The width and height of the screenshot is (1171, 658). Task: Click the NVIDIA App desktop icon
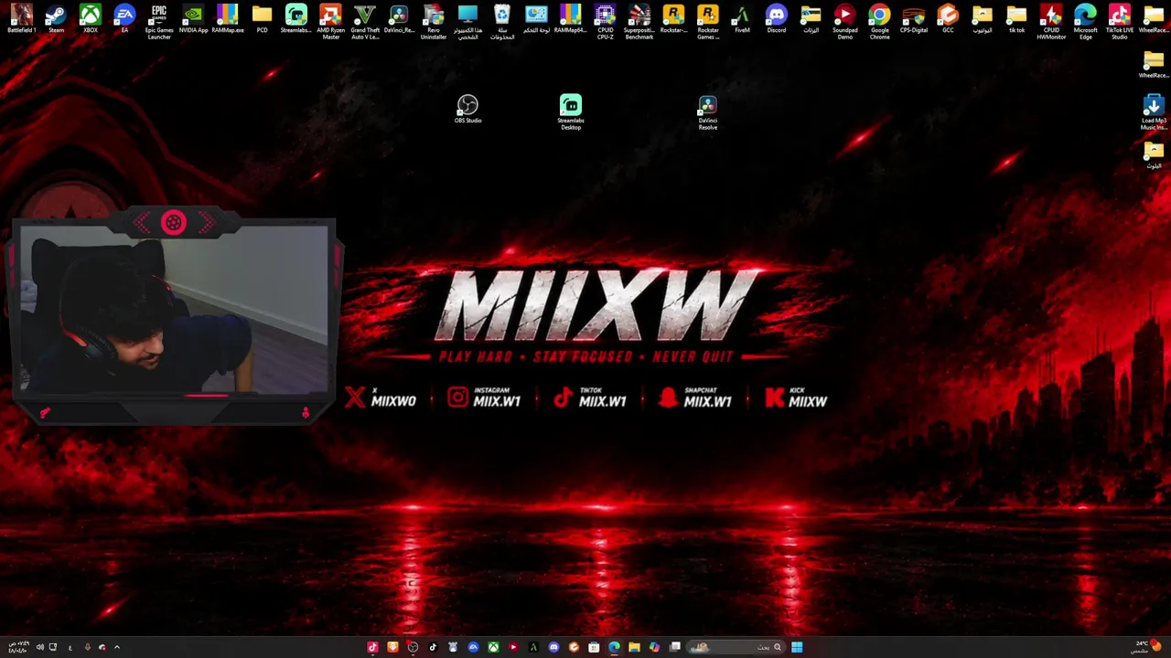[193, 19]
